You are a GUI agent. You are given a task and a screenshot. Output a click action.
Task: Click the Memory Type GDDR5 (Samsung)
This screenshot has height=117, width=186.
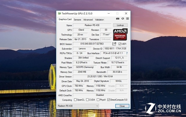pyautogui.click(x=85, y=67)
